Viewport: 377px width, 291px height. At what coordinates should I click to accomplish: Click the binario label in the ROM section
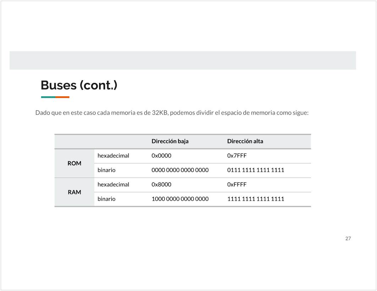pos(106,170)
